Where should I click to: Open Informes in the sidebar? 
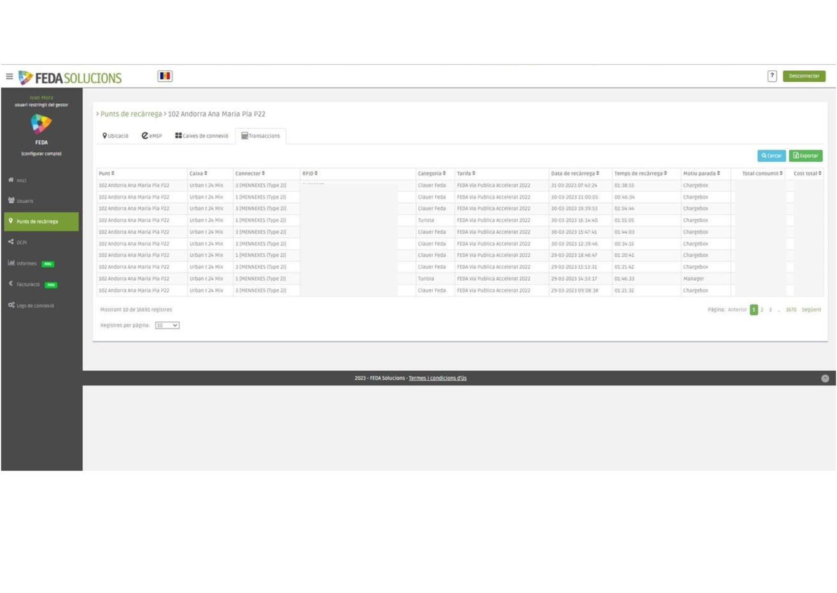click(26, 264)
